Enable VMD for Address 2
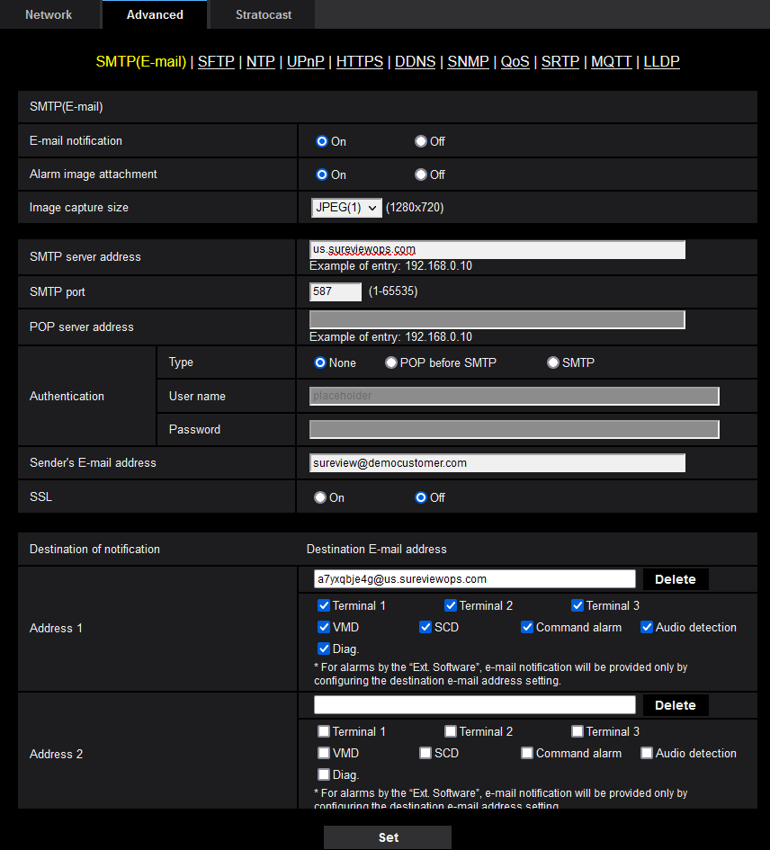 [x=324, y=753]
